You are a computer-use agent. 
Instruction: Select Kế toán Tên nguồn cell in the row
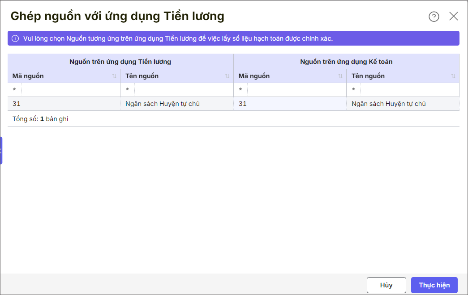click(403, 104)
